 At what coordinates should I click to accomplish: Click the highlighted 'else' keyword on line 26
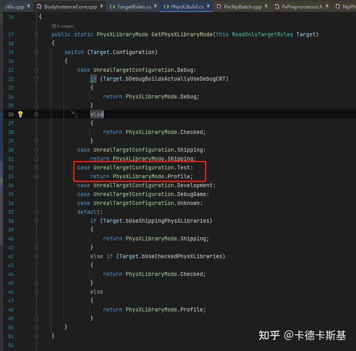pos(97,114)
